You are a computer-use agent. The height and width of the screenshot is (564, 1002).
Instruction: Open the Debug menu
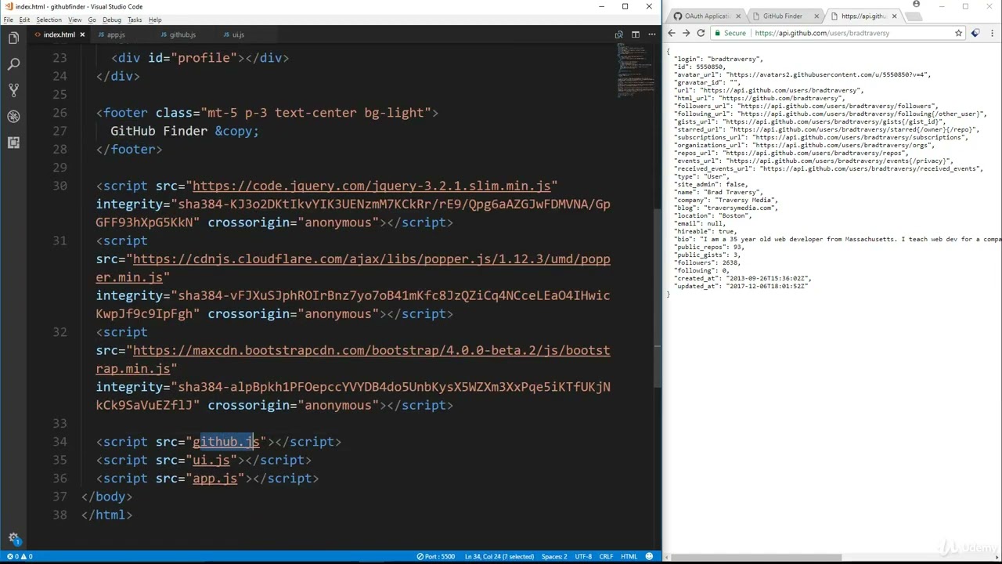point(111,20)
